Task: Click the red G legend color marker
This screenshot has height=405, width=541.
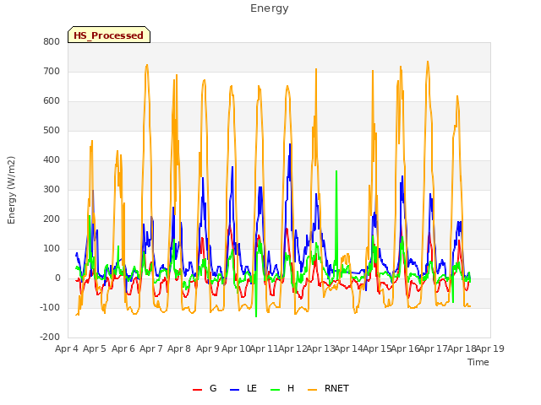Action: (197, 390)
